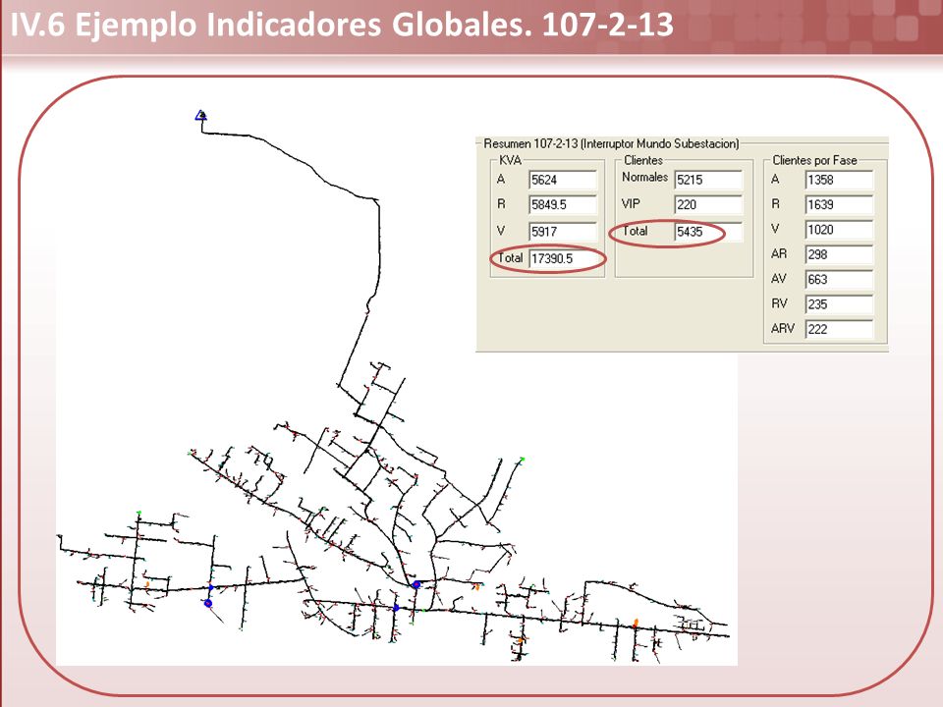Select the VIP clients field 220
The width and height of the screenshot is (943, 707).
(708, 205)
